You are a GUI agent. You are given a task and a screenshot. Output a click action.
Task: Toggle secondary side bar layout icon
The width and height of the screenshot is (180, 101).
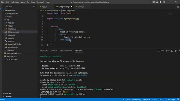(x=160, y=2)
